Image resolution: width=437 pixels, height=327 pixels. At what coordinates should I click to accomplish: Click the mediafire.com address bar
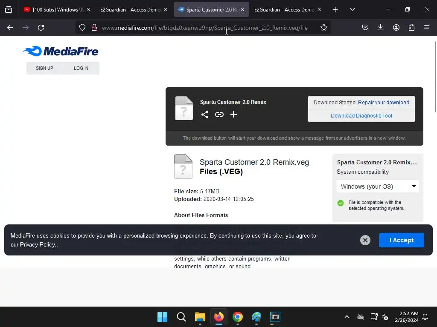click(204, 28)
